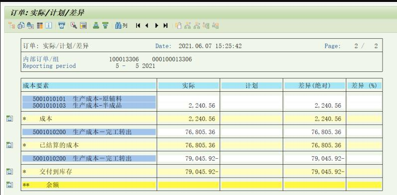Select the 计划 column header

[252, 85]
